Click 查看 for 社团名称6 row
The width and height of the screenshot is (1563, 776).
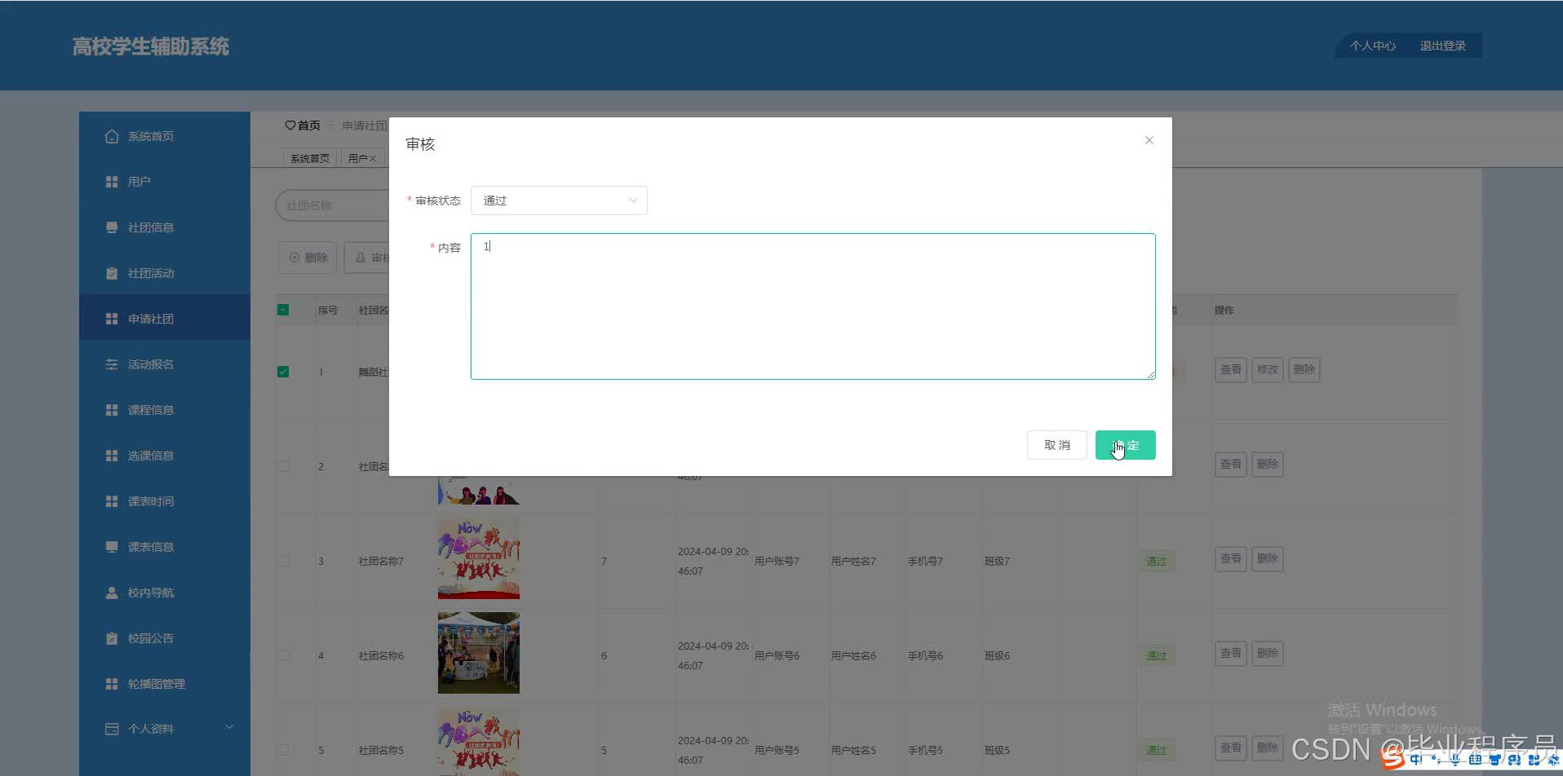point(1230,654)
